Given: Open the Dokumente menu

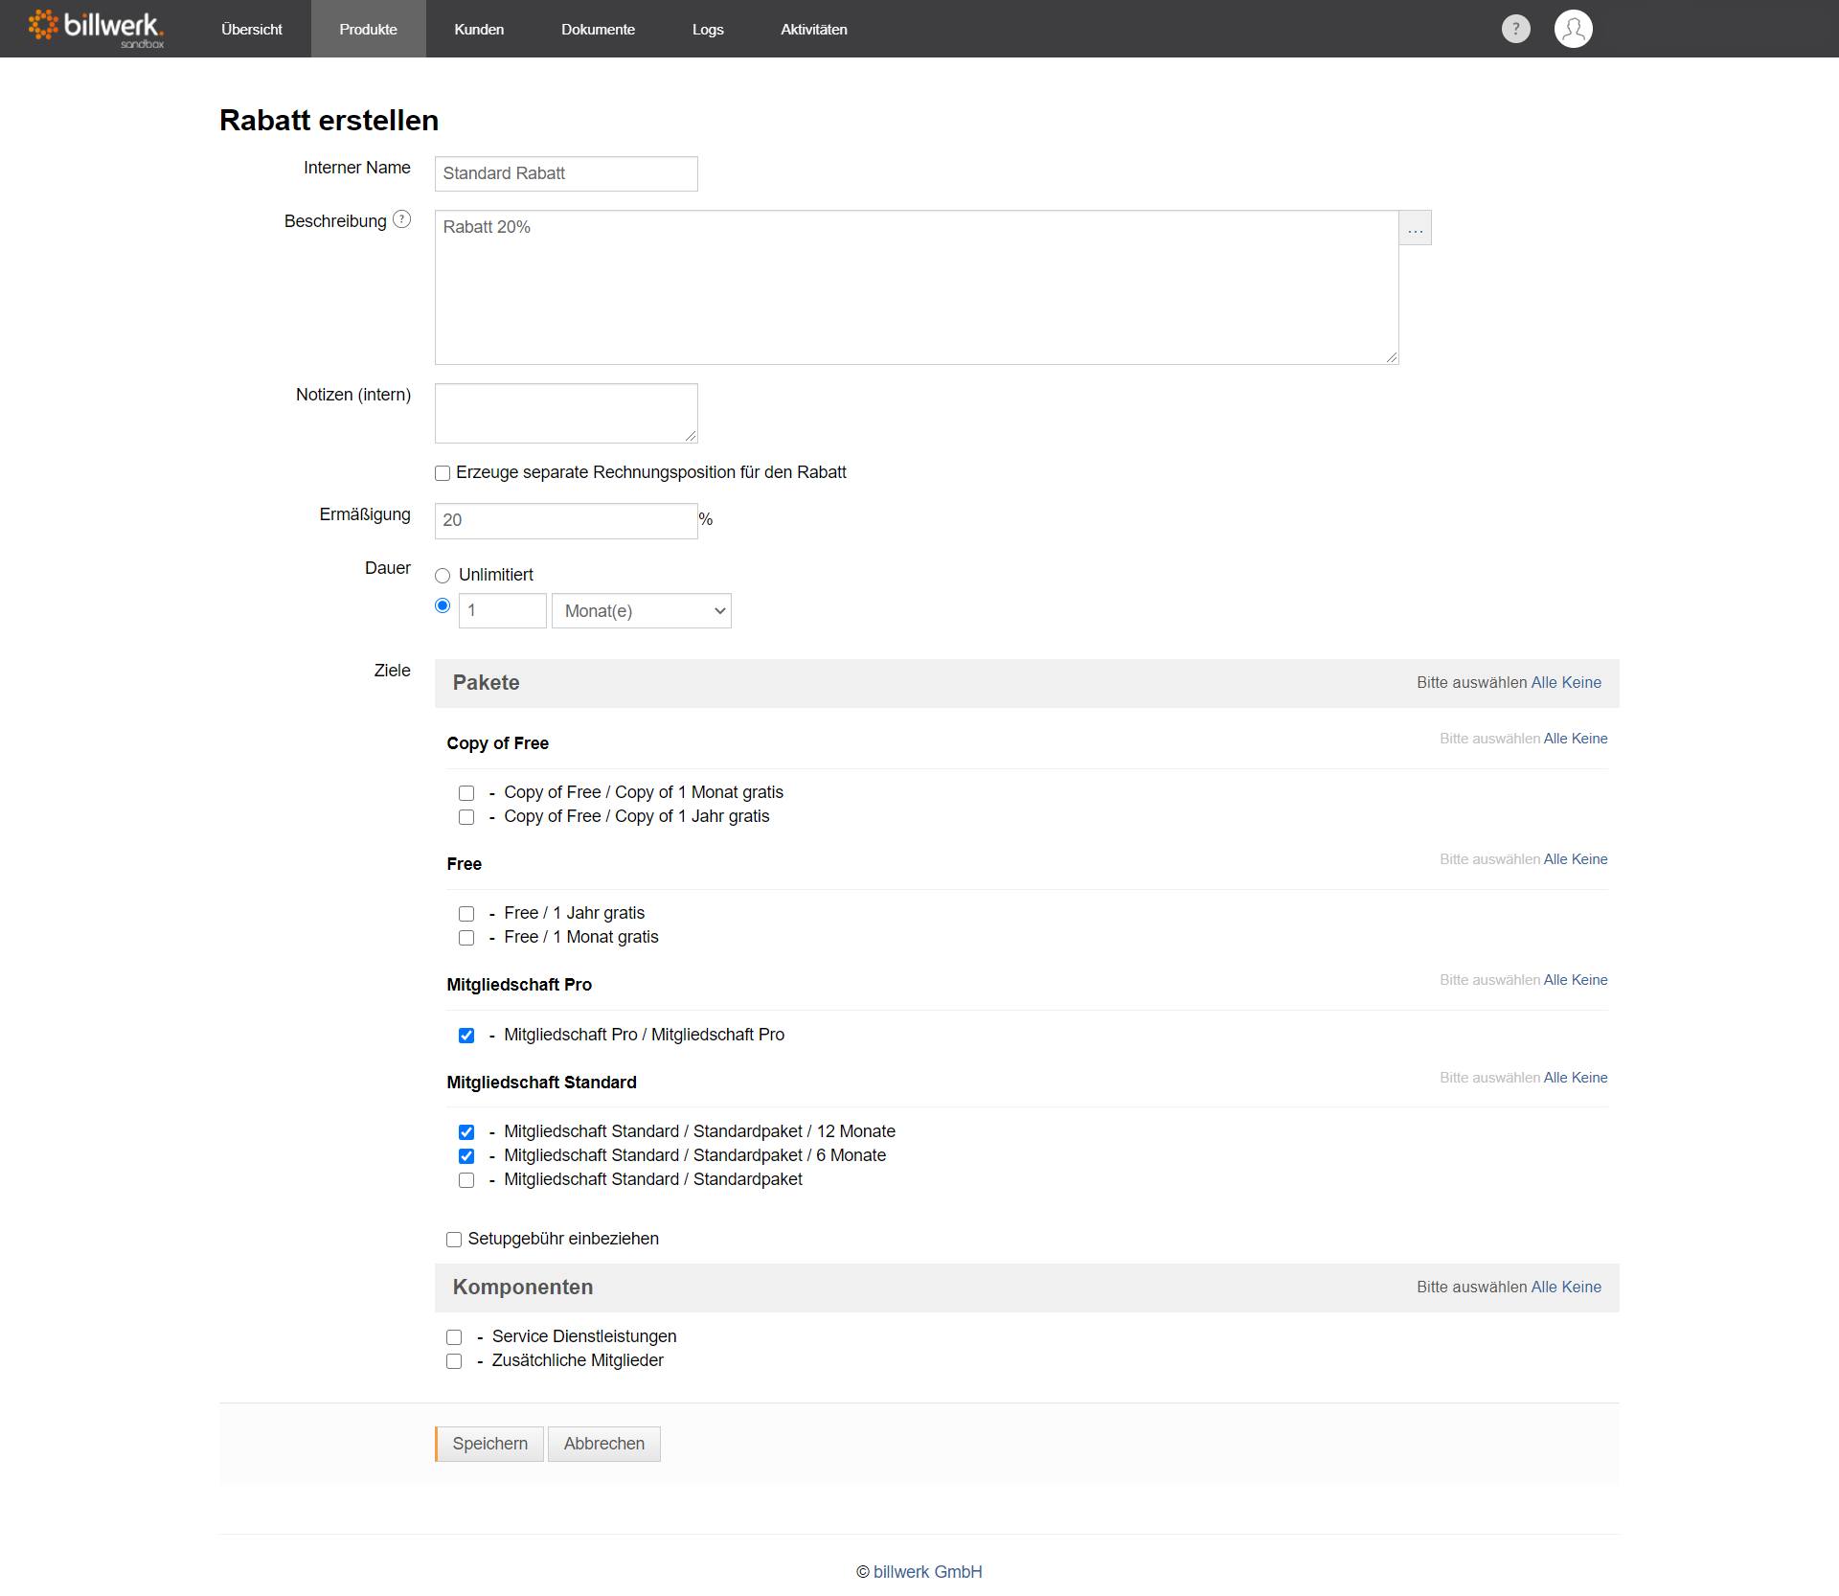Looking at the screenshot, I should [x=598, y=29].
